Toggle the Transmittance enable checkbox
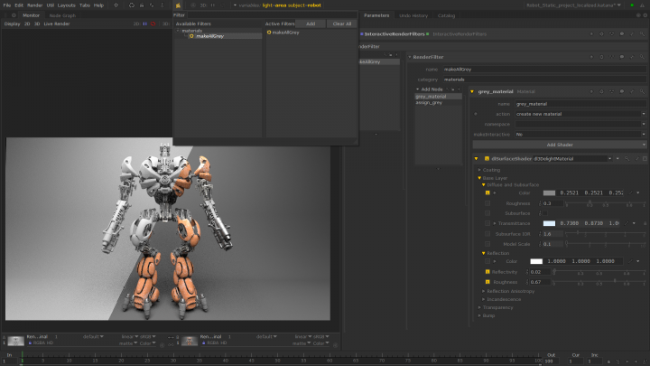 pyautogui.click(x=487, y=222)
